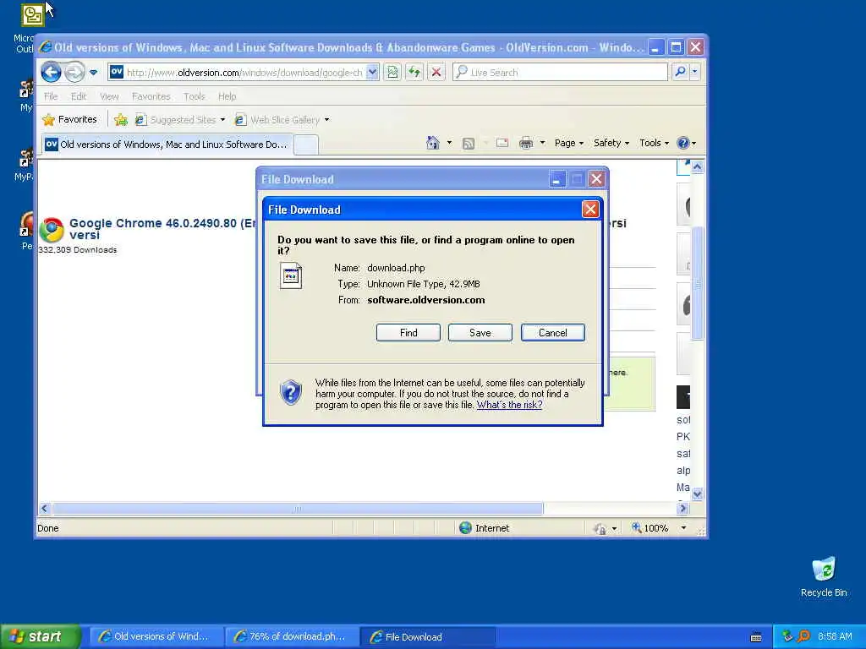Expand the address bar history dropdown
Viewport: 866px width, 649px height.
point(373,73)
